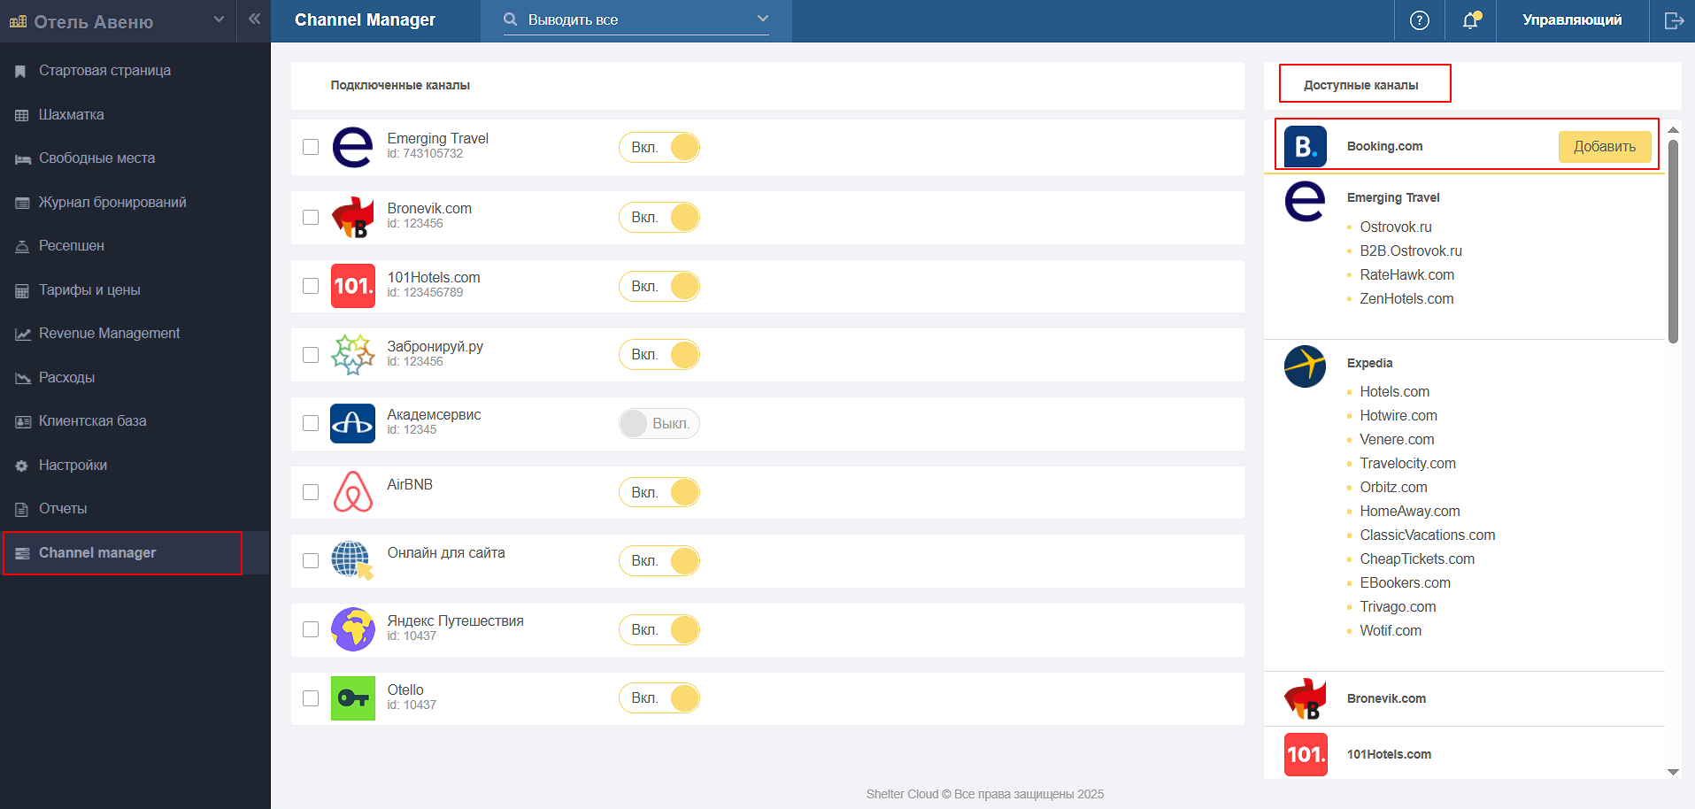
Task: Turn off the AirBNB toggle
Action: pos(659,492)
